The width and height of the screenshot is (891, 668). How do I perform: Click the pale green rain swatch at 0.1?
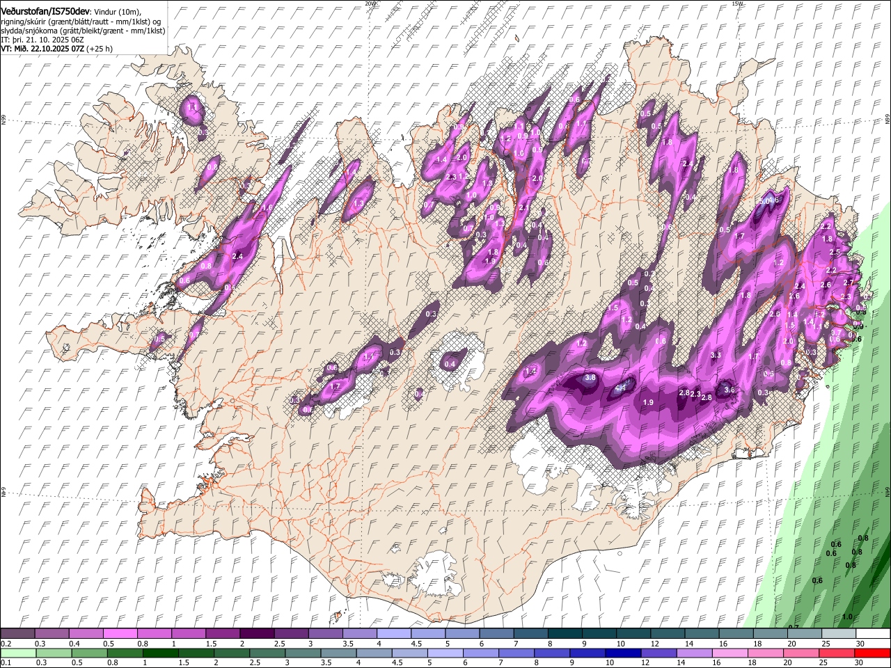[x=18, y=653]
